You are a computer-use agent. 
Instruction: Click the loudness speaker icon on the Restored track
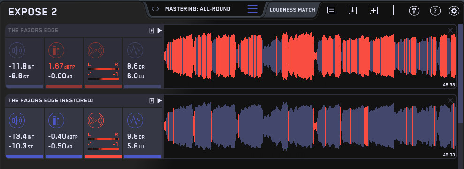coord(17,121)
